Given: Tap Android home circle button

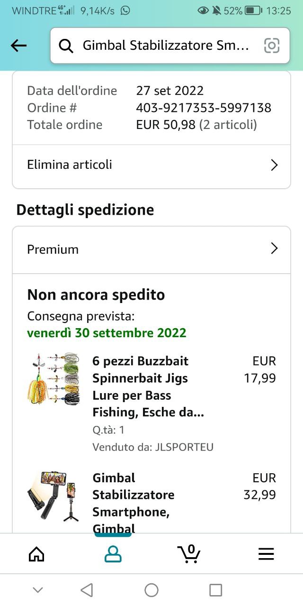Looking at the screenshot, I should click(x=151, y=590).
